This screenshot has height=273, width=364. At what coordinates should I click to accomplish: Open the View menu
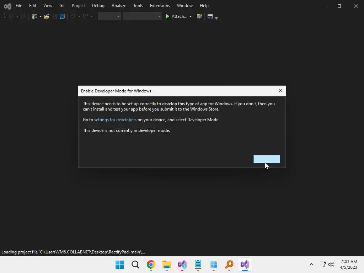[48, 6]
